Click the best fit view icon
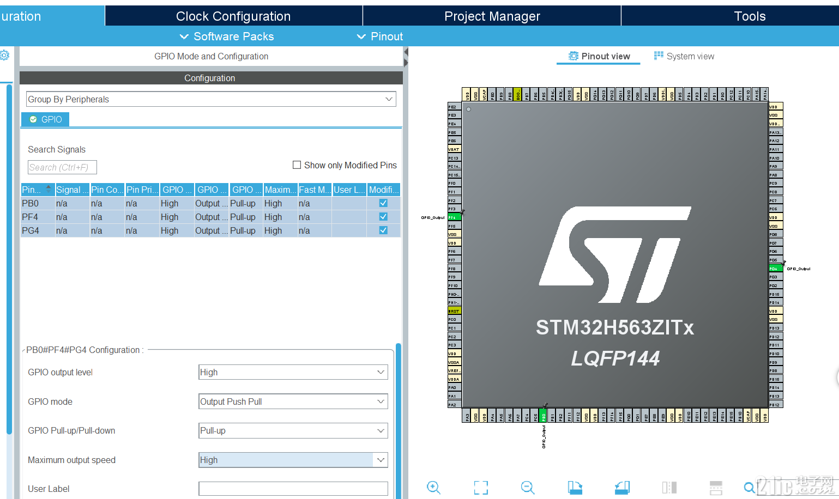This screenshot has width=839, height=499. tap(481, 488)
